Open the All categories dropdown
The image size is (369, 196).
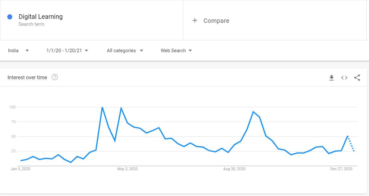click(125, 51)
